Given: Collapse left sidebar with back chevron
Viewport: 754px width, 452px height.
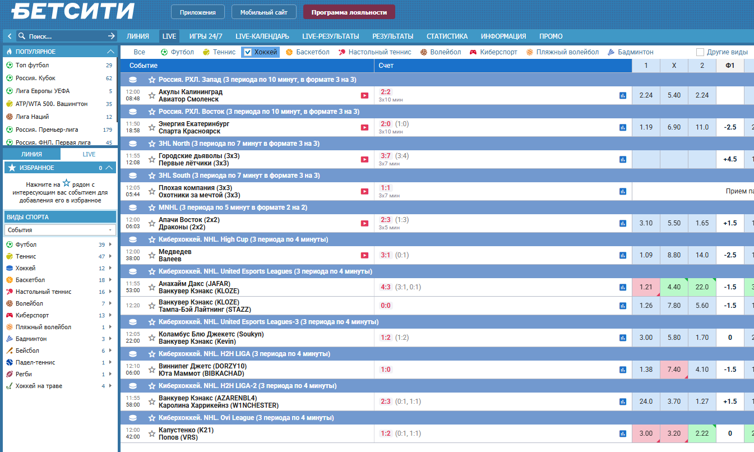Looking at the screenshot, I should click(10, 36).
